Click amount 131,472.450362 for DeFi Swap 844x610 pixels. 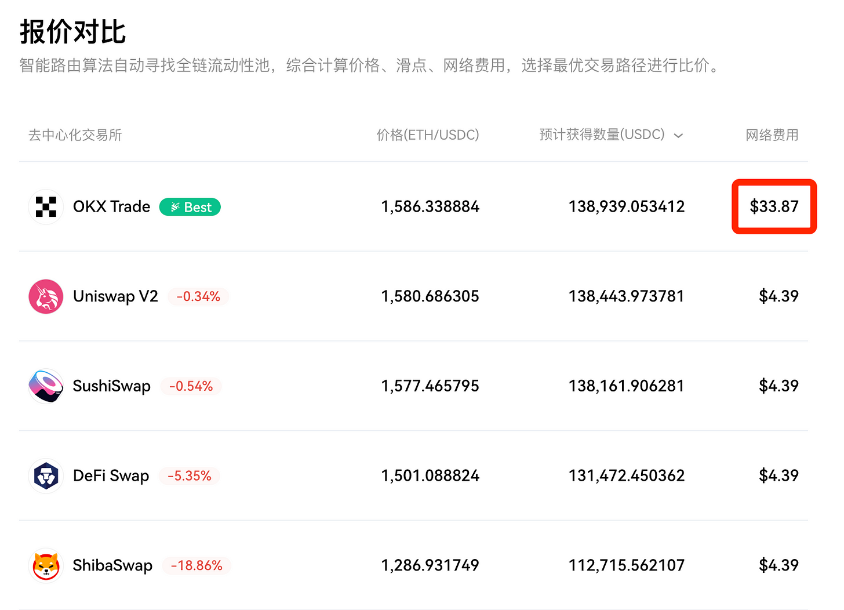pyautogui.click(x=627, y=475)
